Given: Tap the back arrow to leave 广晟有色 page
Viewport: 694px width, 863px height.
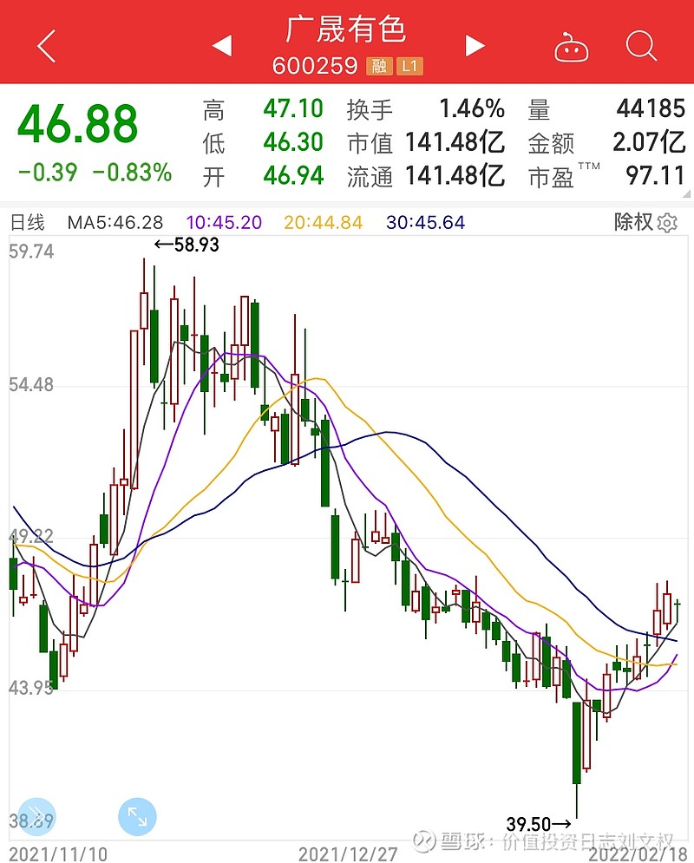Looking at the screenshot, I should pos(45,47).
